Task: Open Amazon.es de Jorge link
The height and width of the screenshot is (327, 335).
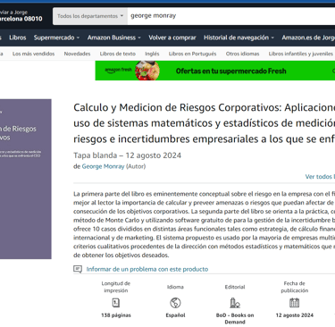Action: coord(308,38)
